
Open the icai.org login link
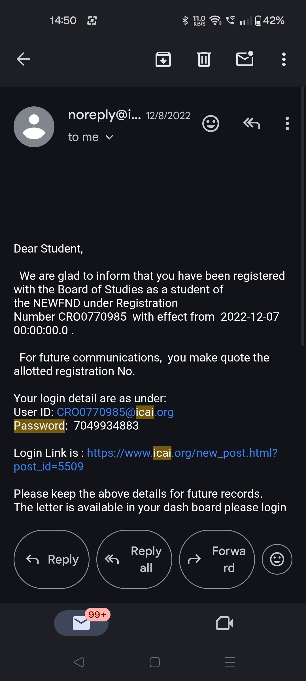point(182,453)
